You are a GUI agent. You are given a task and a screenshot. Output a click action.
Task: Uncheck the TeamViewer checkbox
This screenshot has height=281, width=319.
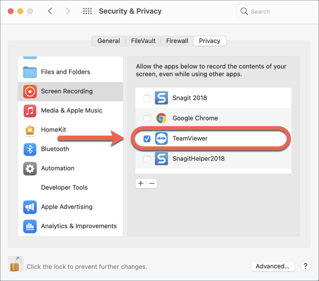click(x=147, y=139)
